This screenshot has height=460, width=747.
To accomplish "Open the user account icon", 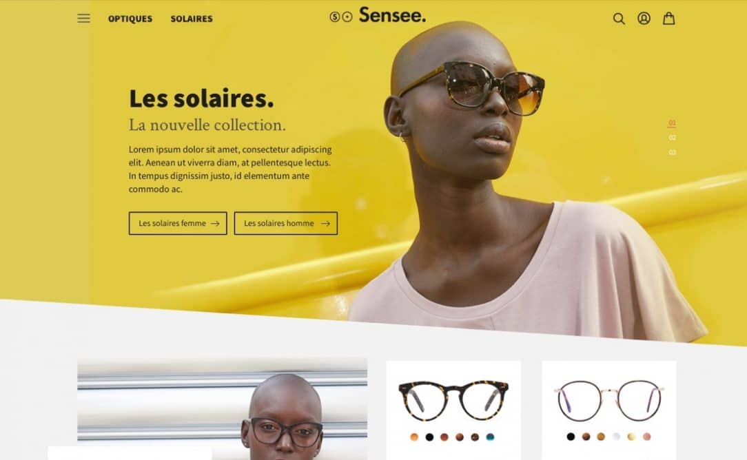I will tap(644, 18).
